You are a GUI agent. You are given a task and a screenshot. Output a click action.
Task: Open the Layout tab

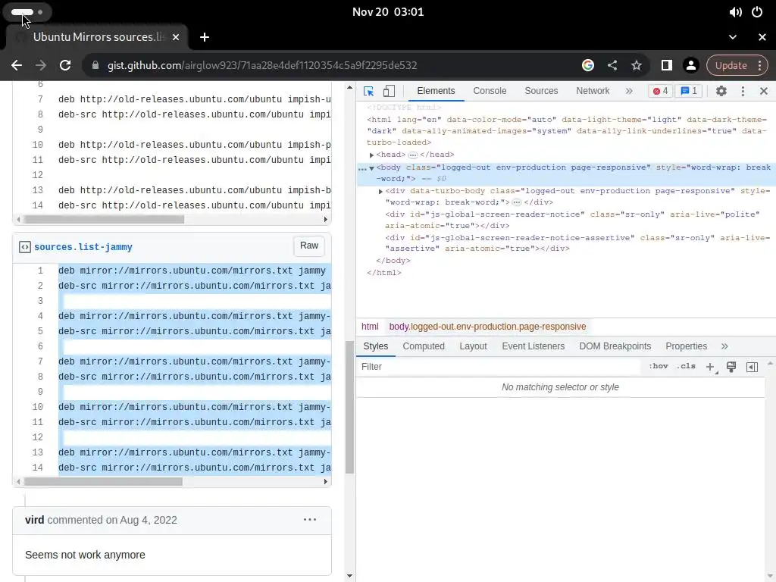473,346
